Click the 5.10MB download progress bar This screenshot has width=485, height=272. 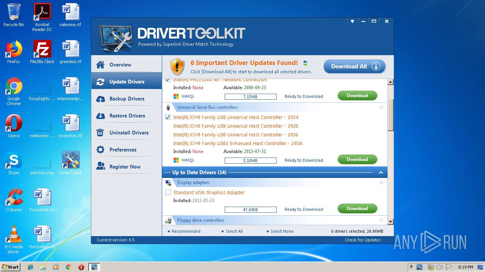(x=250, y=161)
